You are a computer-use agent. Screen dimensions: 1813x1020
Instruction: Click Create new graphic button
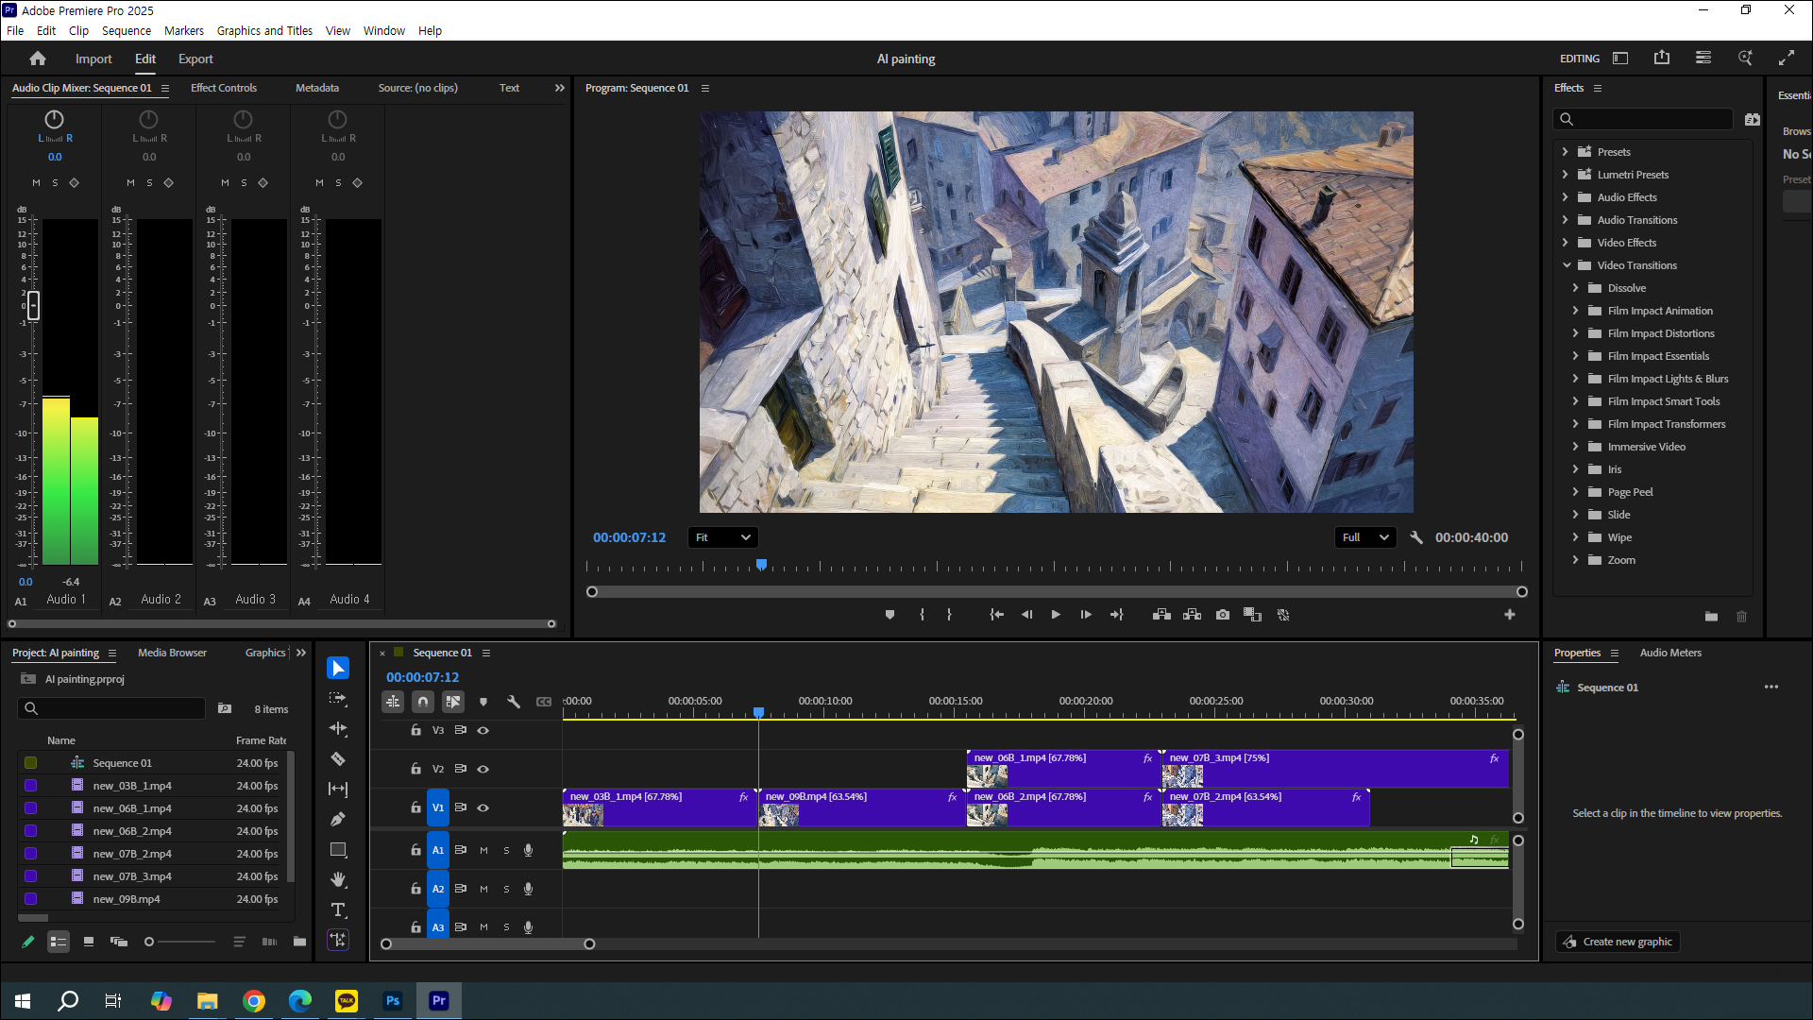1618,942
